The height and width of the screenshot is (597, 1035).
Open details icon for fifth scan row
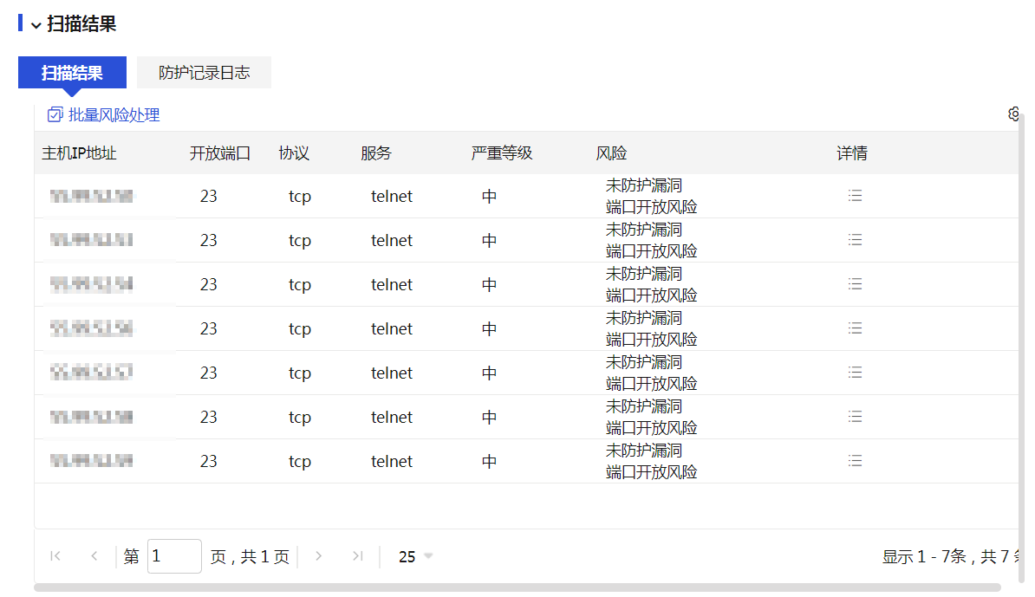tap(855, 373)
